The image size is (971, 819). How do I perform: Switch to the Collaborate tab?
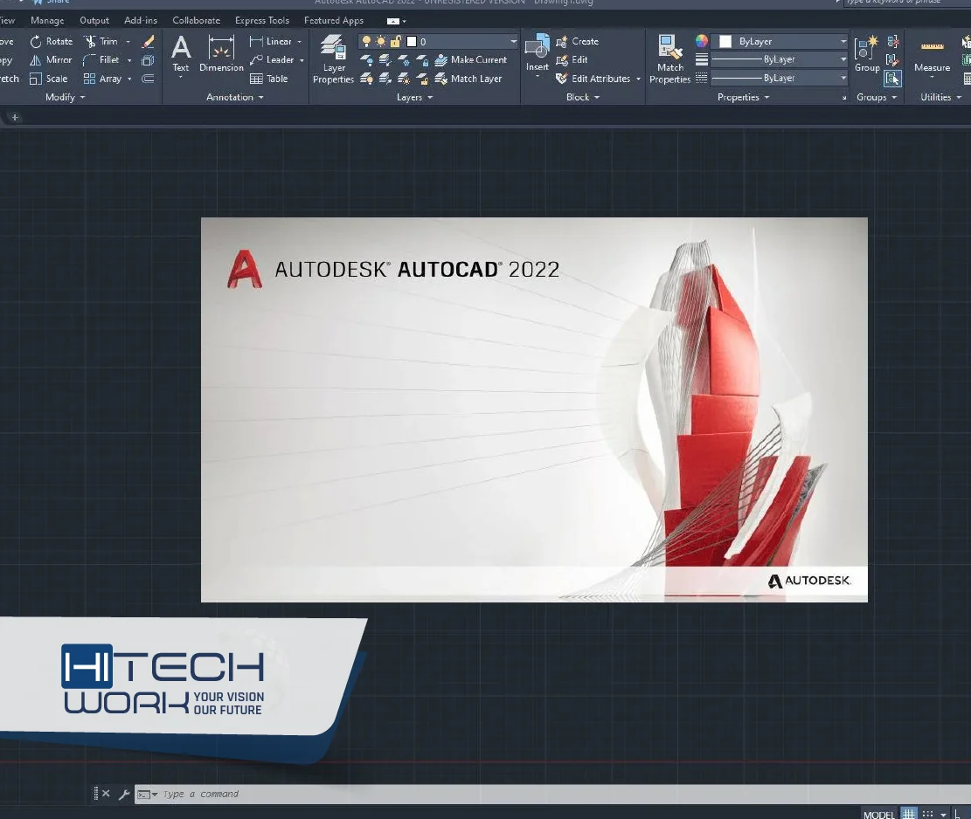point(197,20)
